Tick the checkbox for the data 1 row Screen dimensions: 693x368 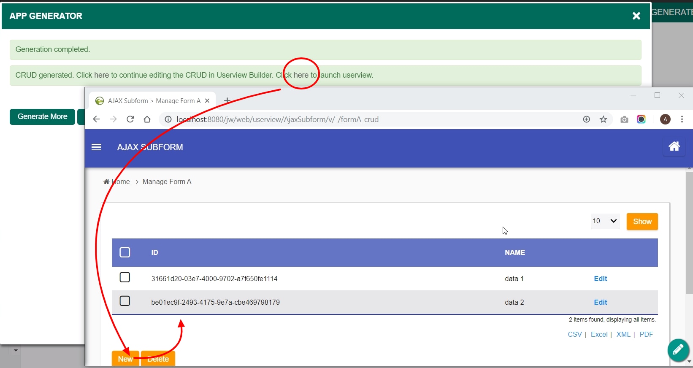point(125,277)
